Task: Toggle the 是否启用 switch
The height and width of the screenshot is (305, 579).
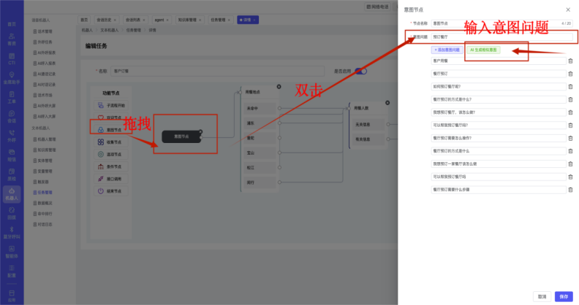Action: (x=360, y=71)
